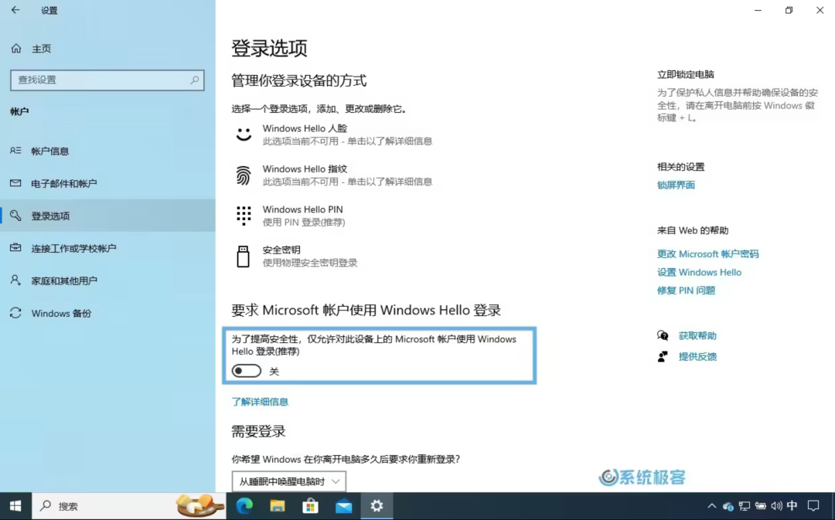Minimize the Settings window

click(758, 10)
